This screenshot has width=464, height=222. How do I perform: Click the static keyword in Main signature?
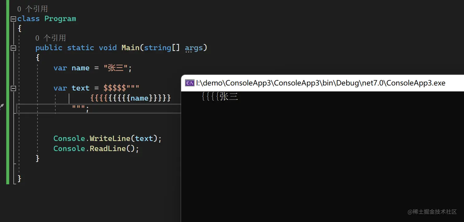[x=80, y=48]
